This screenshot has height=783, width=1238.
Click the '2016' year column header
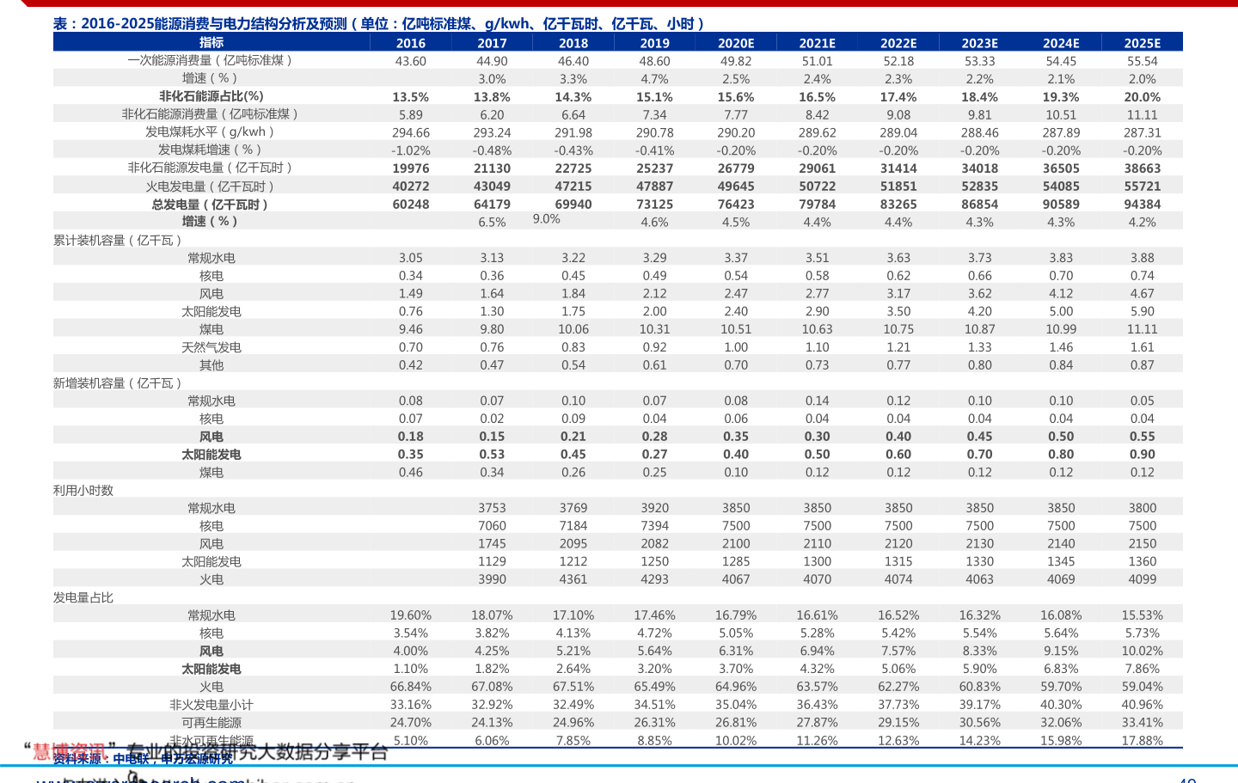tap(411, 43)
